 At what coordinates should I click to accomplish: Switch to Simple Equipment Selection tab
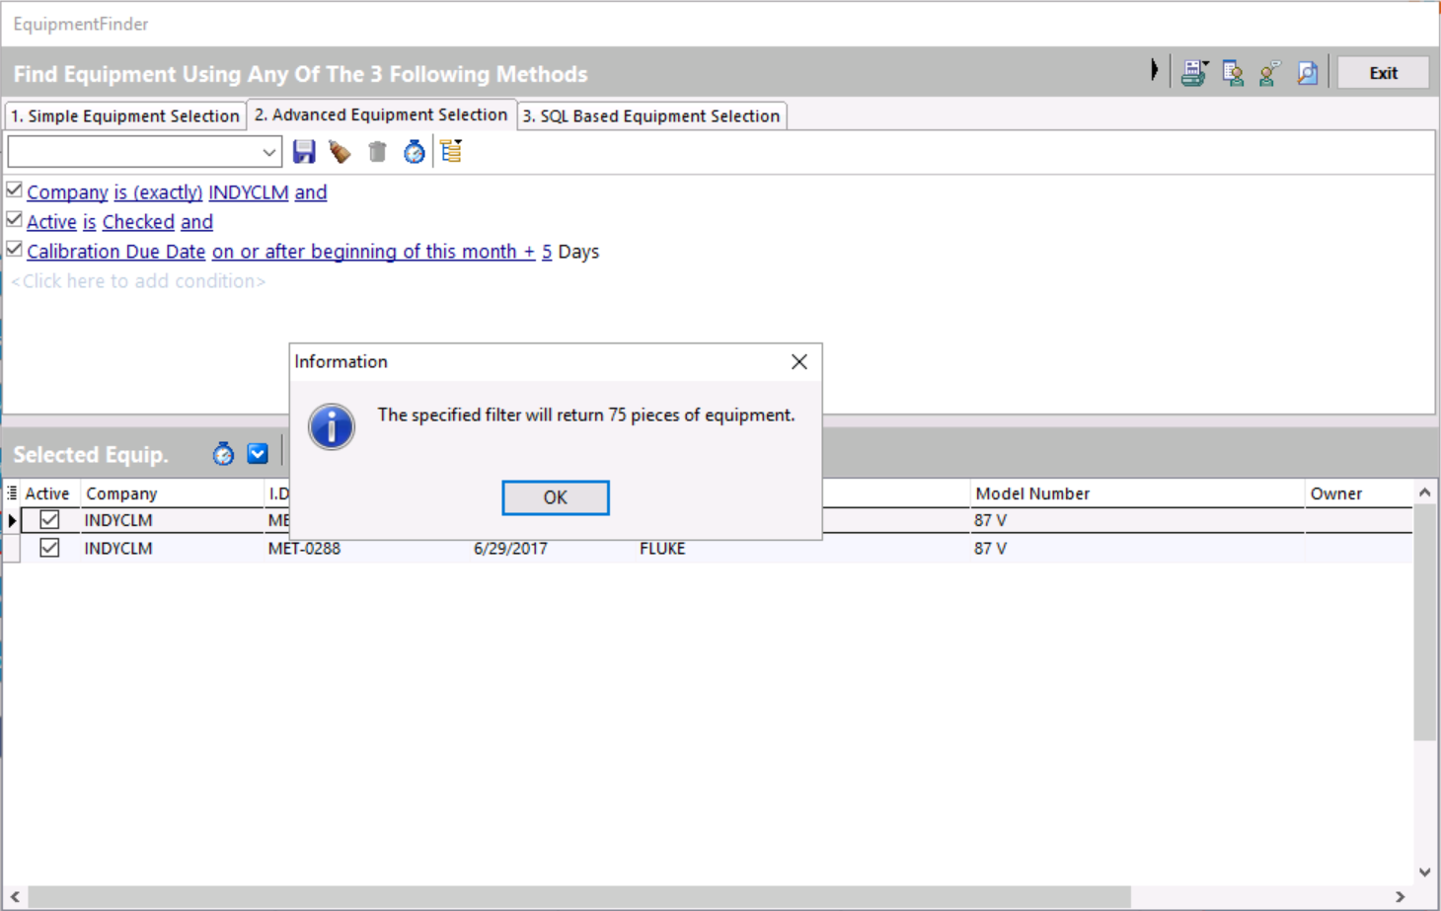point(125,115)
